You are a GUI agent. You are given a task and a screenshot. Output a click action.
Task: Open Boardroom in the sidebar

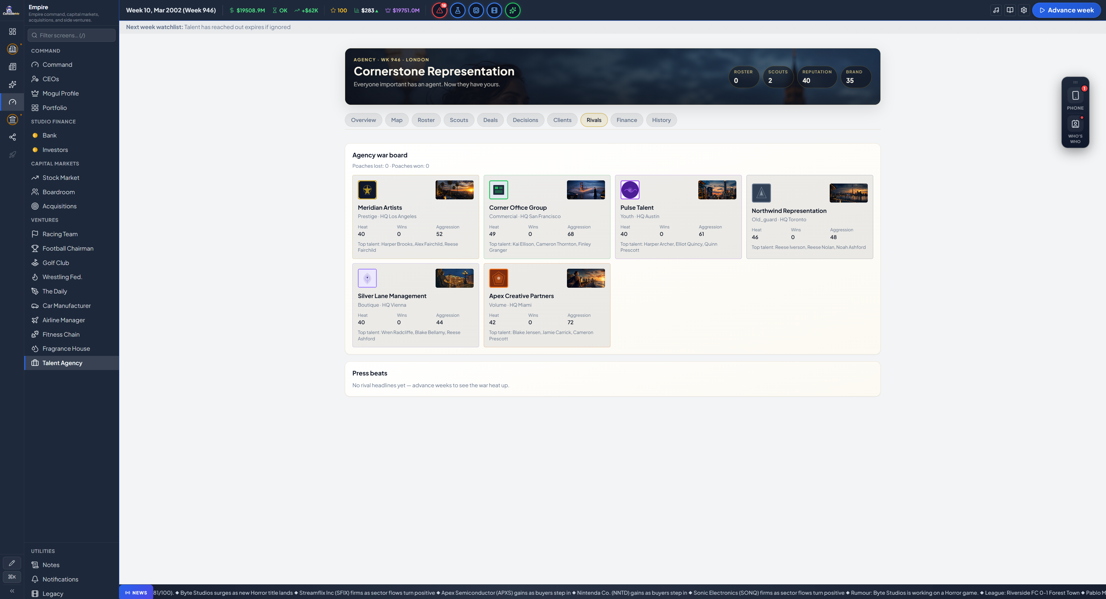pos(71,192)
